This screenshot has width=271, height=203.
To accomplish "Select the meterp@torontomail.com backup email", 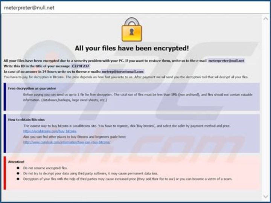I will (123, 71).
